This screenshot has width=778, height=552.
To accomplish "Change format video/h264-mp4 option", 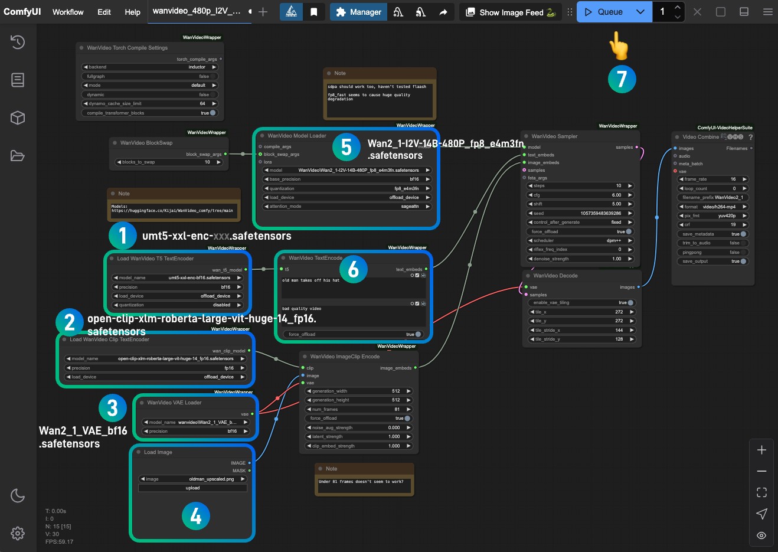I will (x=713, y=207).
